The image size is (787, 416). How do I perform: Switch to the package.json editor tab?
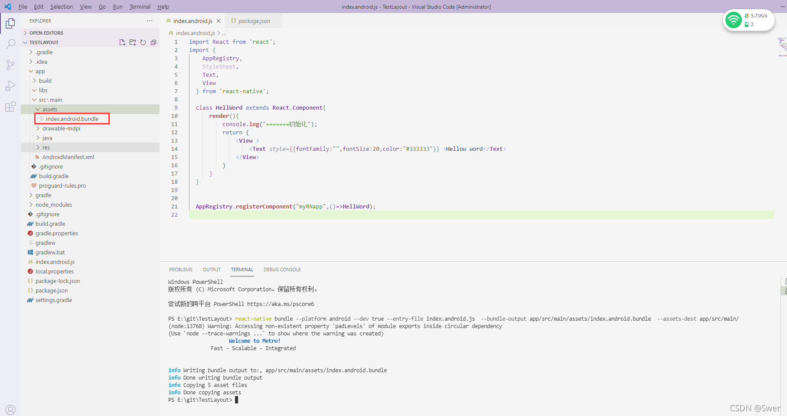coord(254,21)
